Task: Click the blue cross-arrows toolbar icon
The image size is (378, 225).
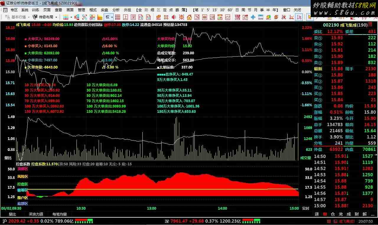Action: tap(253, 17)
